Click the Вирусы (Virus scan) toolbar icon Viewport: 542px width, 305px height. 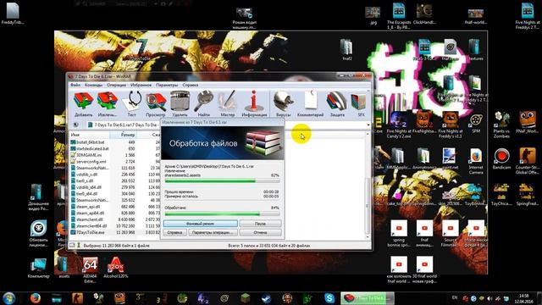click(284, 103)
